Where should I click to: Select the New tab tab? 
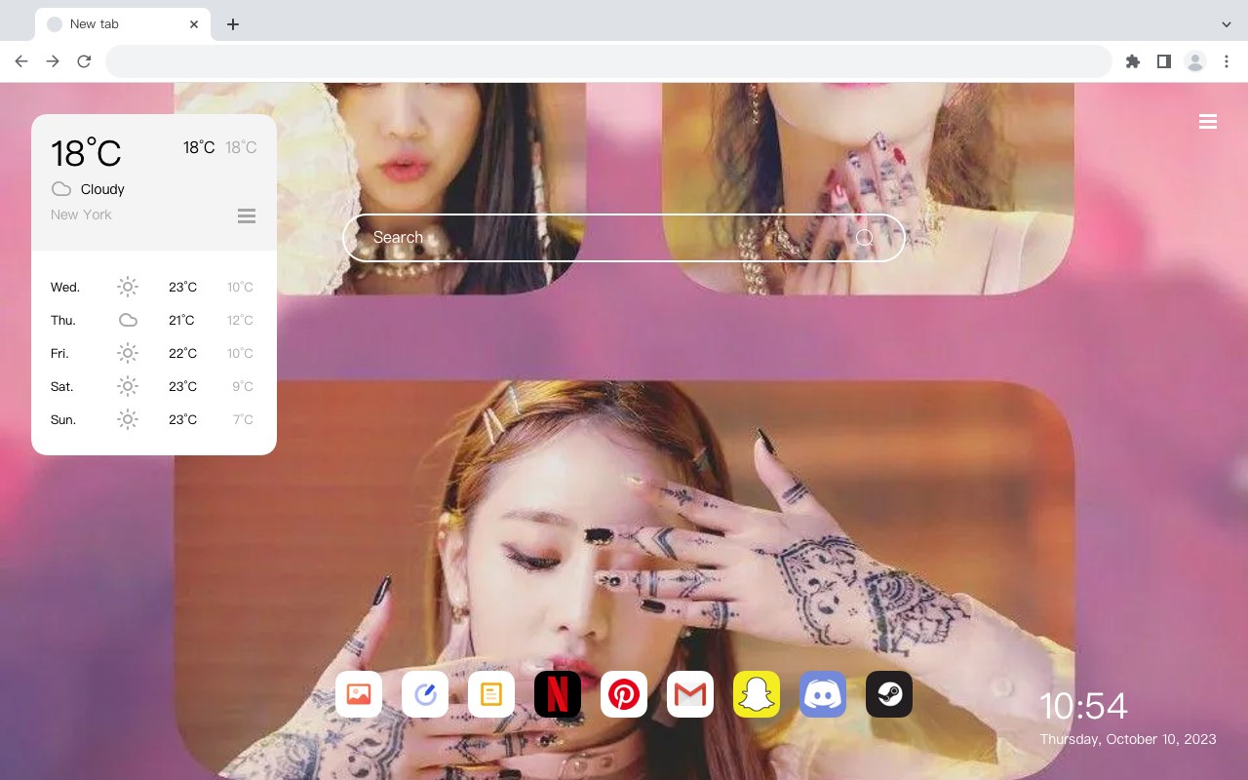123,24
